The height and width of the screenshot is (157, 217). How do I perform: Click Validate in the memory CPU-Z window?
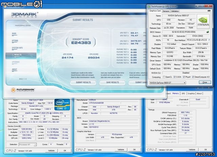coord(192,150)
